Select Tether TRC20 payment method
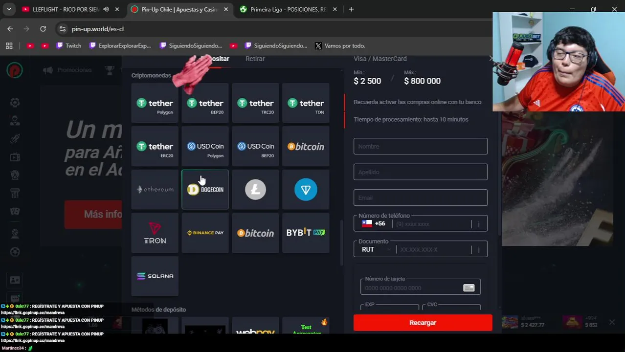Screen dimensions: 625x352 point(255,103)
